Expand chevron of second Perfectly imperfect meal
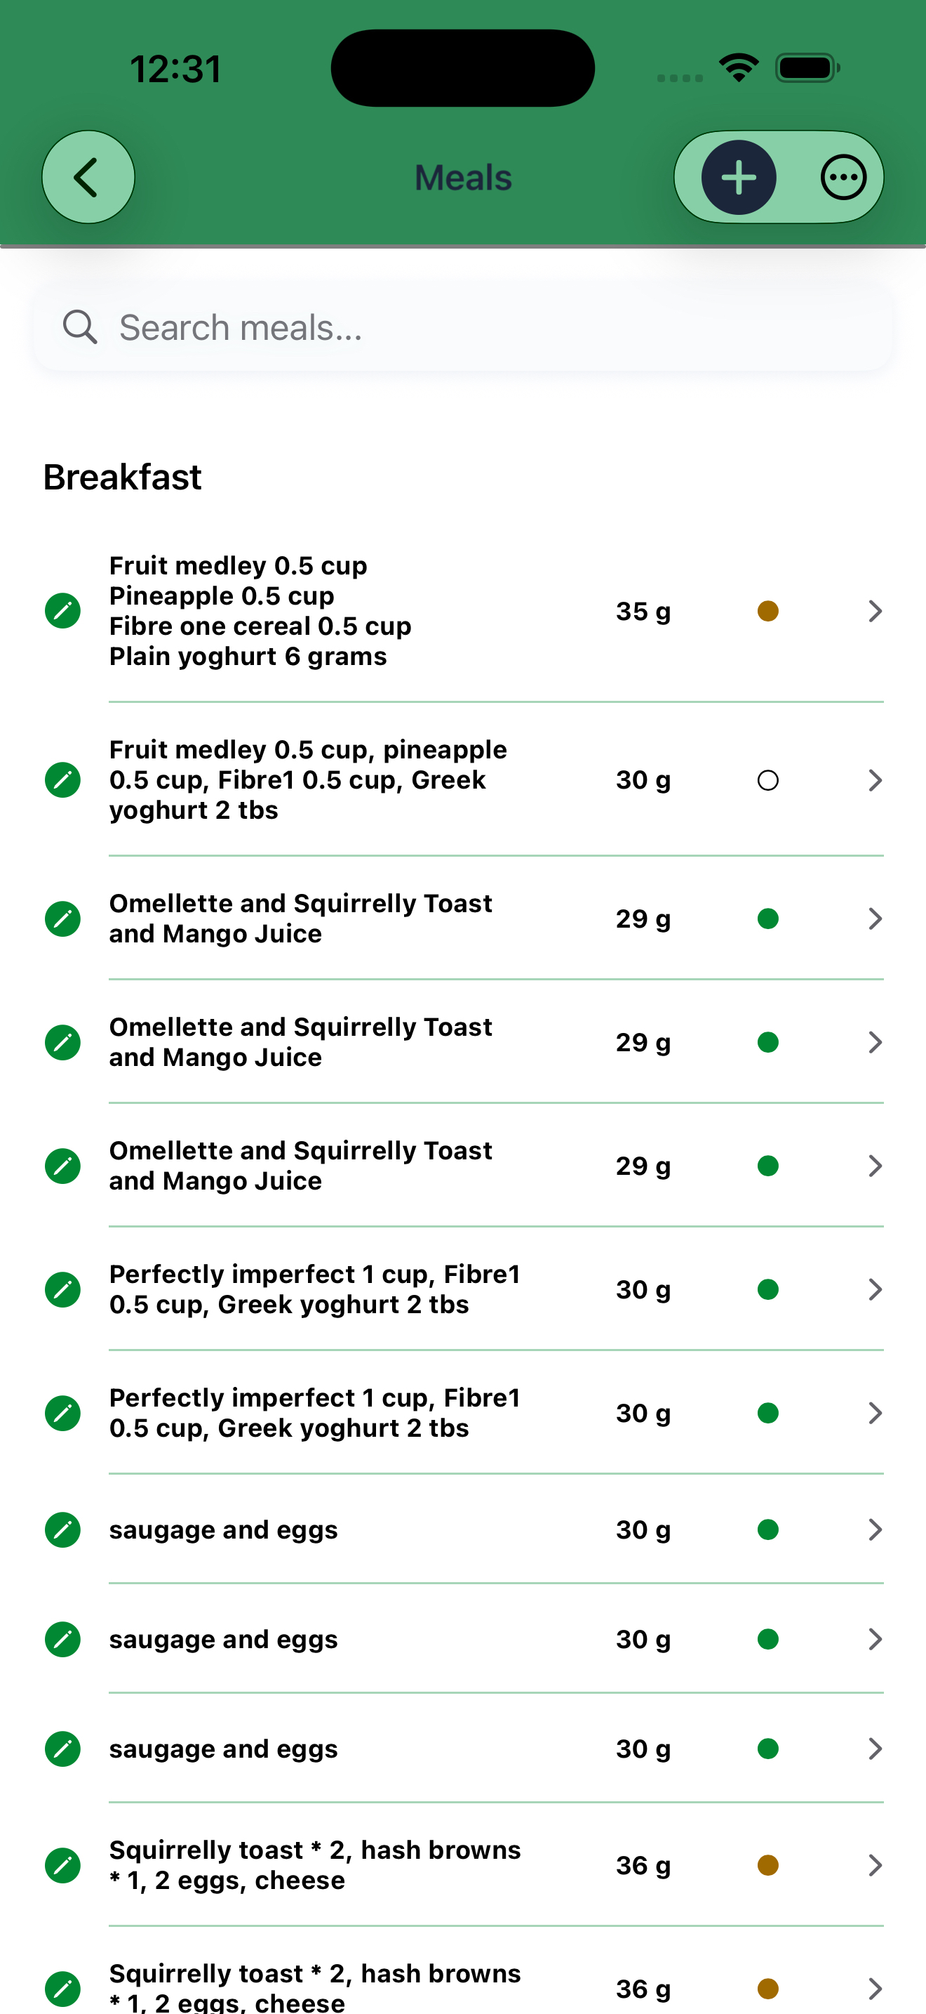Image resolution: width=926 pixels, height=2014 pixels. point(875,1413)
